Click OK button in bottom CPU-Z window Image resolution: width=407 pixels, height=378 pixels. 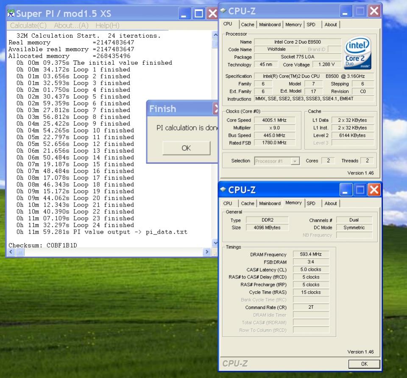coord(364,364)
